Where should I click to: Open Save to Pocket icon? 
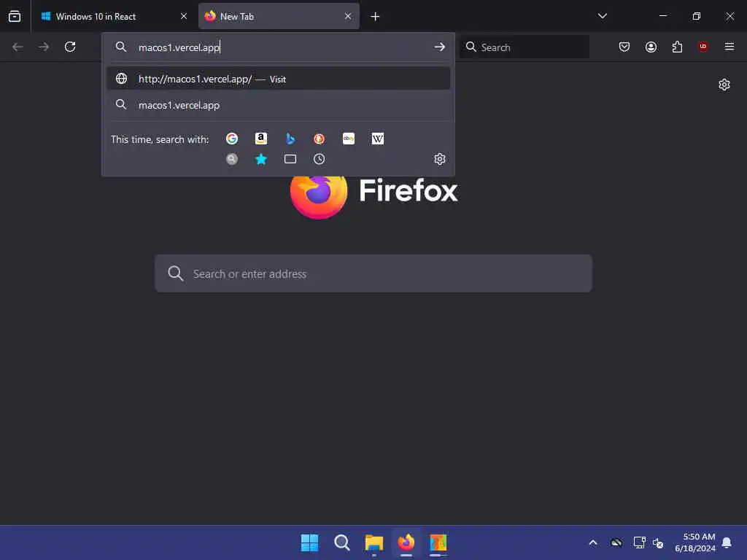point(624,47)
